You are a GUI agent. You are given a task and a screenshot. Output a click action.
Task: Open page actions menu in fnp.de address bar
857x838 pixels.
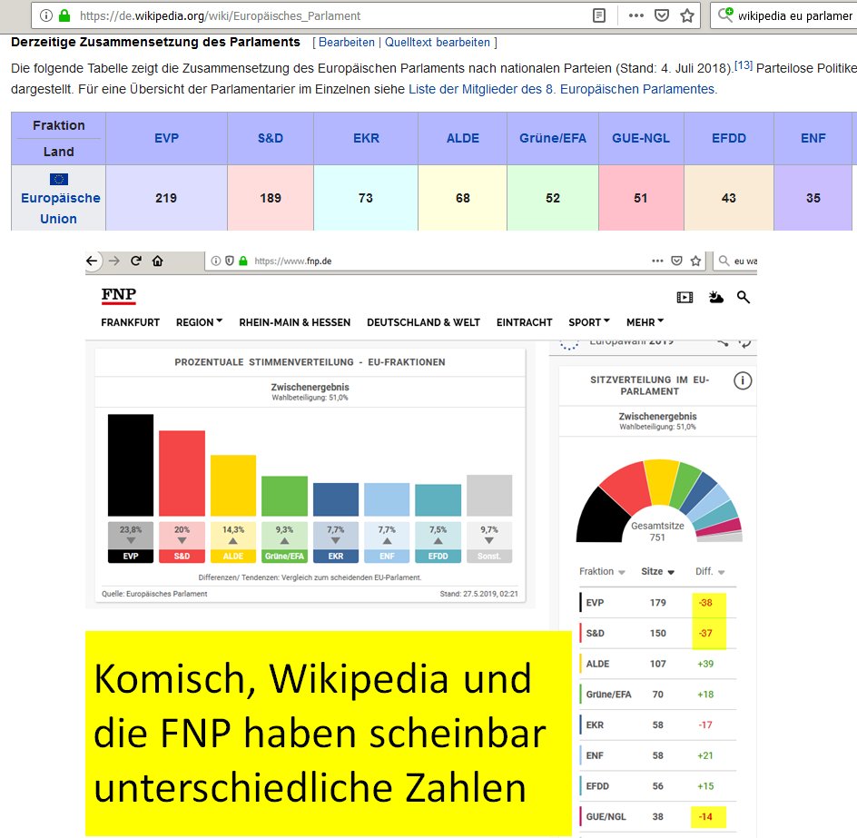click(x=657, y=261)
